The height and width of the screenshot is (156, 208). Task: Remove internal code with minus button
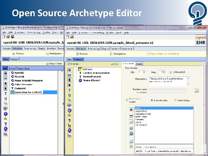[131, 116]
